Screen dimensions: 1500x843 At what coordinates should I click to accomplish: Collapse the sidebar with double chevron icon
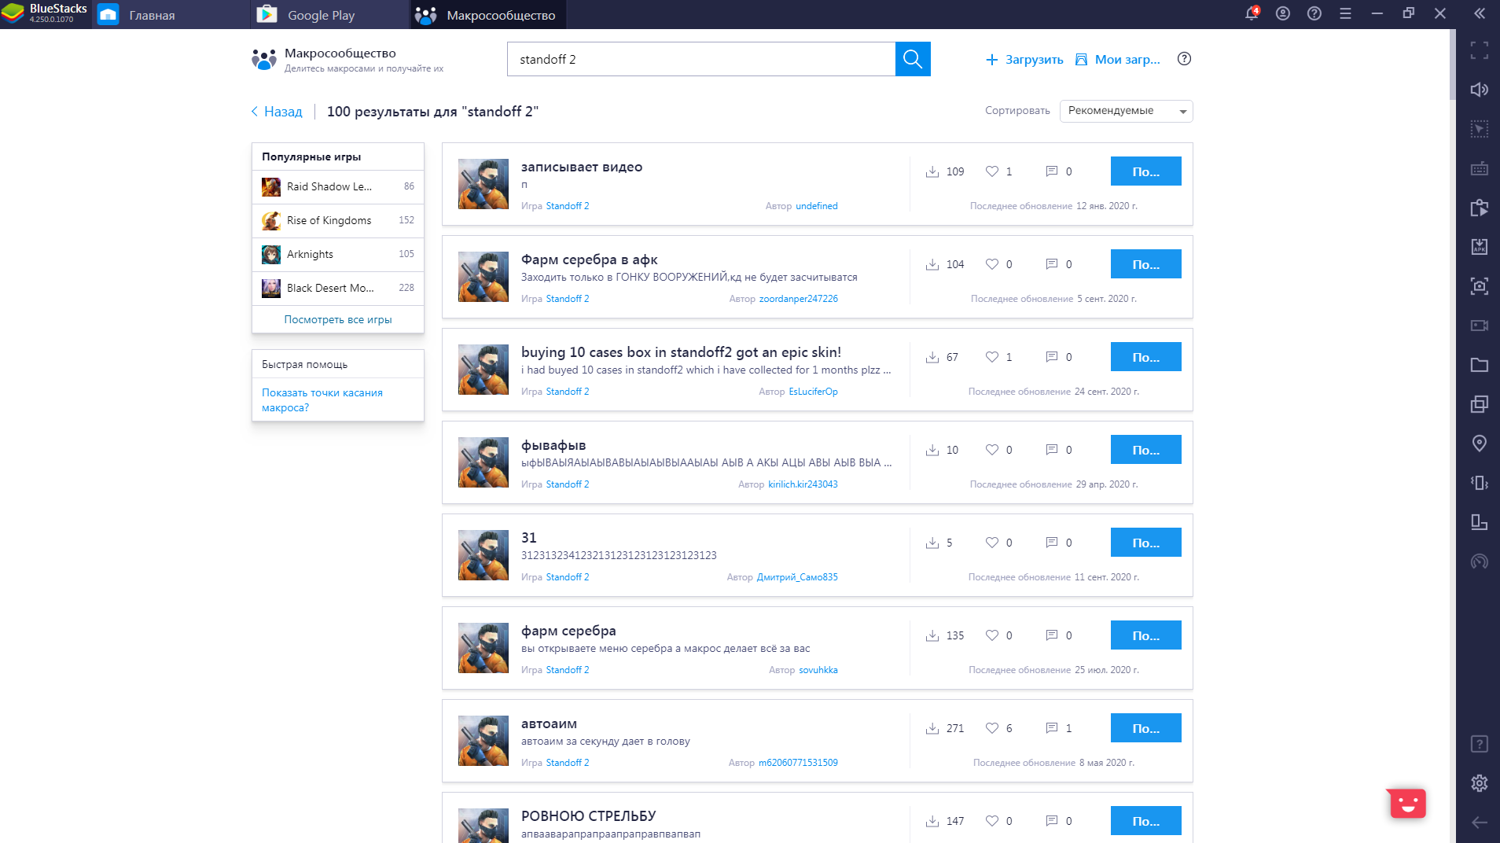[x=1480, y=13]
